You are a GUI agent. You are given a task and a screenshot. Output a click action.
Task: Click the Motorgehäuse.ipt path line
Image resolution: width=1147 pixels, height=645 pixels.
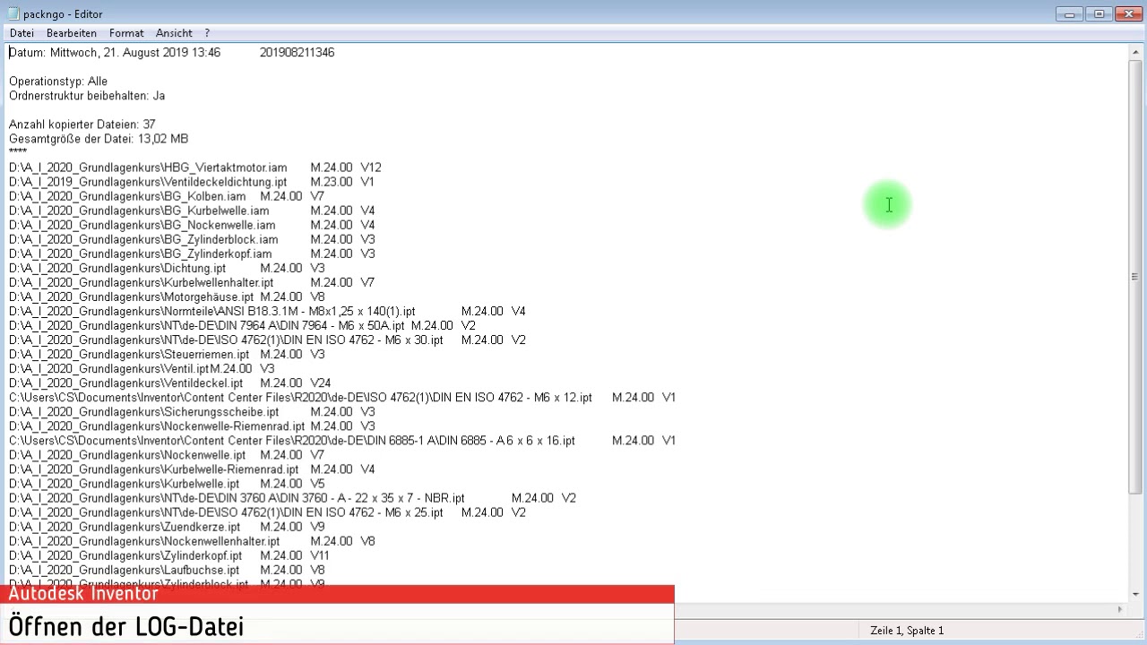(x=167, y=297)
